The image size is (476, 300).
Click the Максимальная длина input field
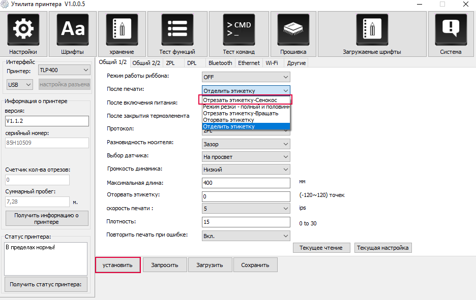[246, 183]
